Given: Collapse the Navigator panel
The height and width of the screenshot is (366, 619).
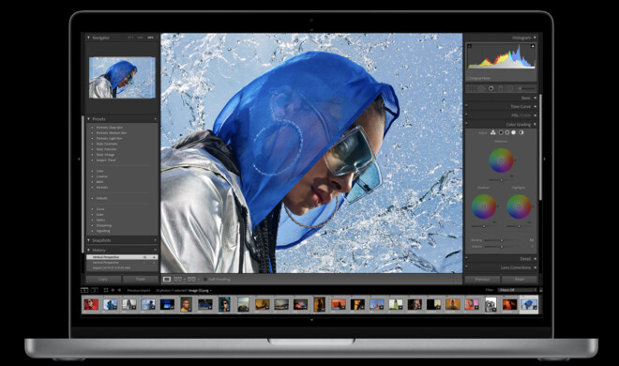Looking at the screenshot, I should click(88, 38).
